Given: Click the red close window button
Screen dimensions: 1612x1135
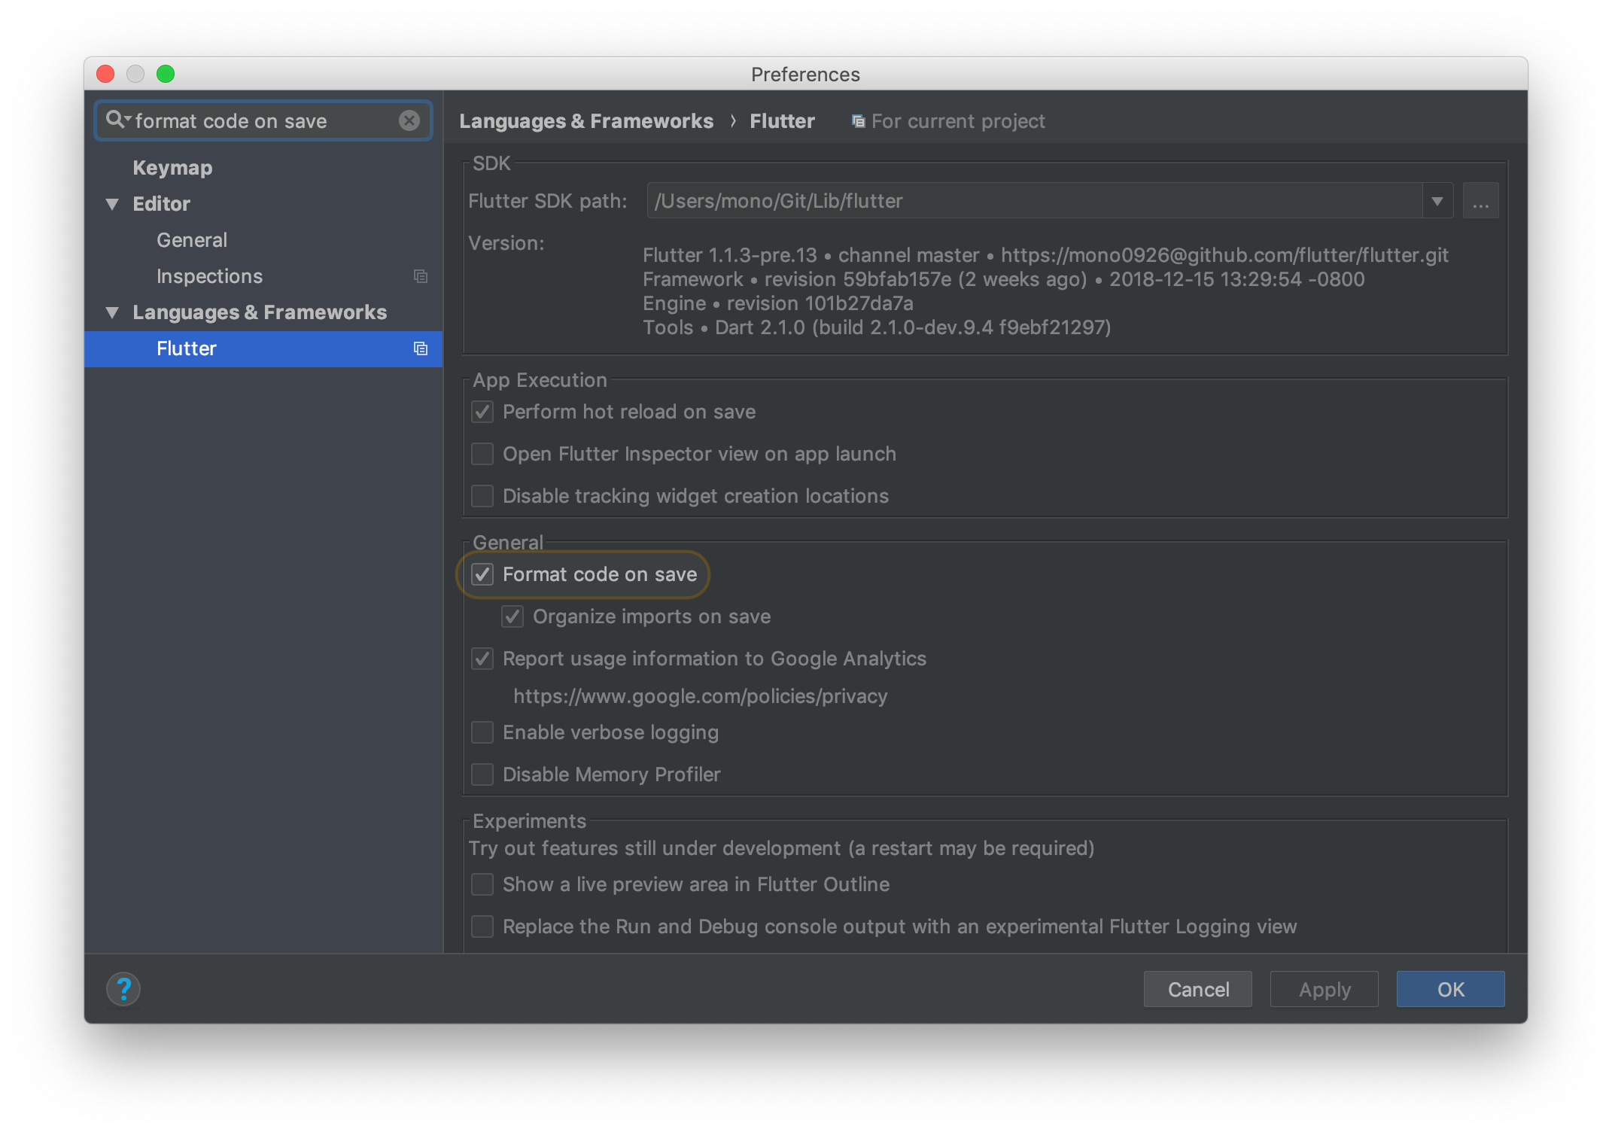Looking at the screenshot, I should tap(105, 74).
